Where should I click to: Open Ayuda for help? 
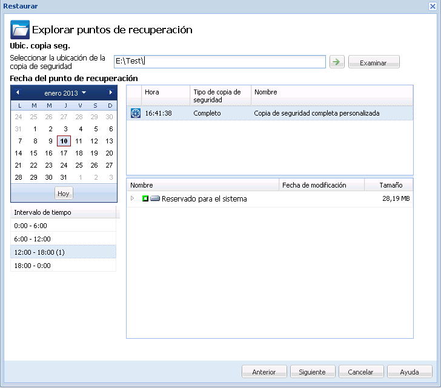410,372
